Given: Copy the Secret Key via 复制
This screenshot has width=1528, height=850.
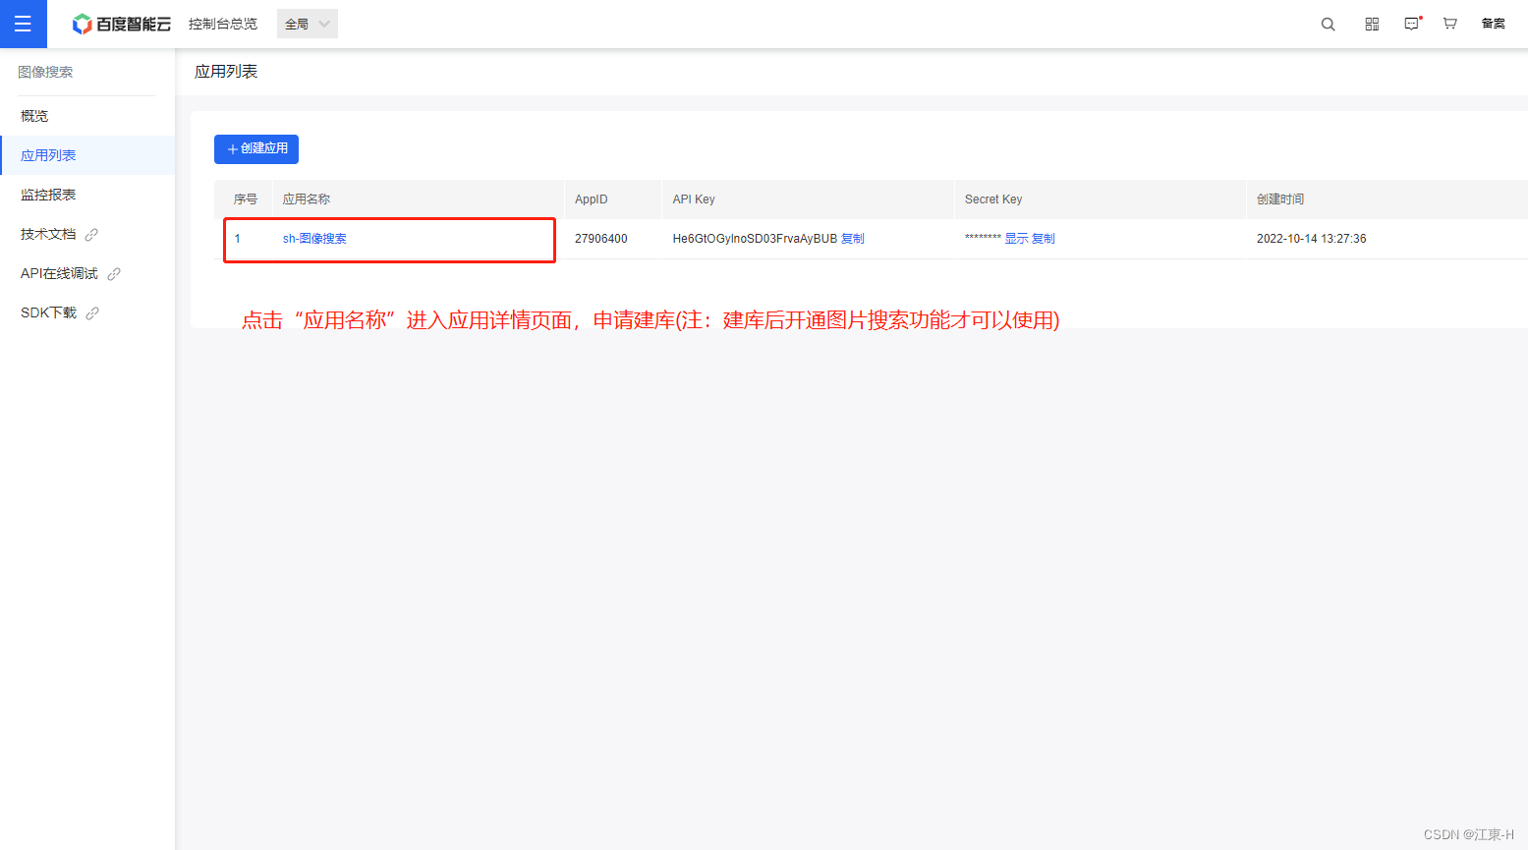Looking at the screenshot, I should (x=1044, y=239).
